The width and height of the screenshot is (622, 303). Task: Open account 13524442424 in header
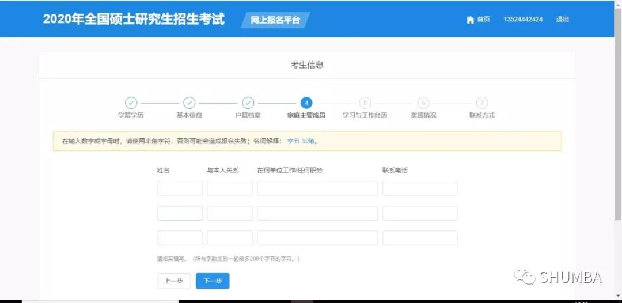(523, 20)
